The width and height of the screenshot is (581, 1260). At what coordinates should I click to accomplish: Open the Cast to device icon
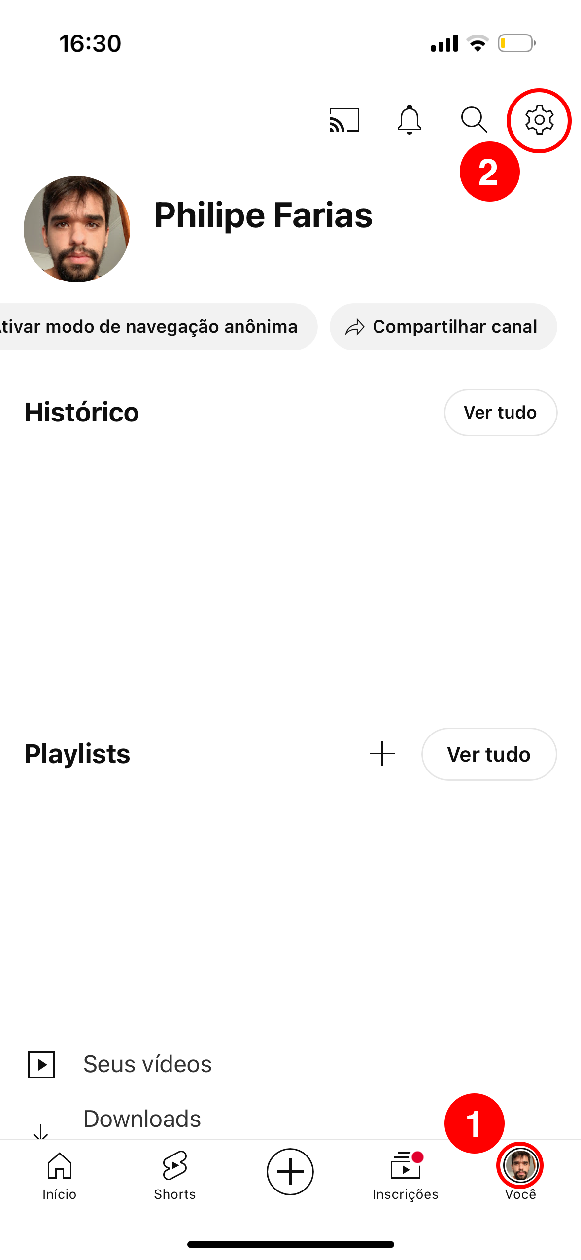344,120
